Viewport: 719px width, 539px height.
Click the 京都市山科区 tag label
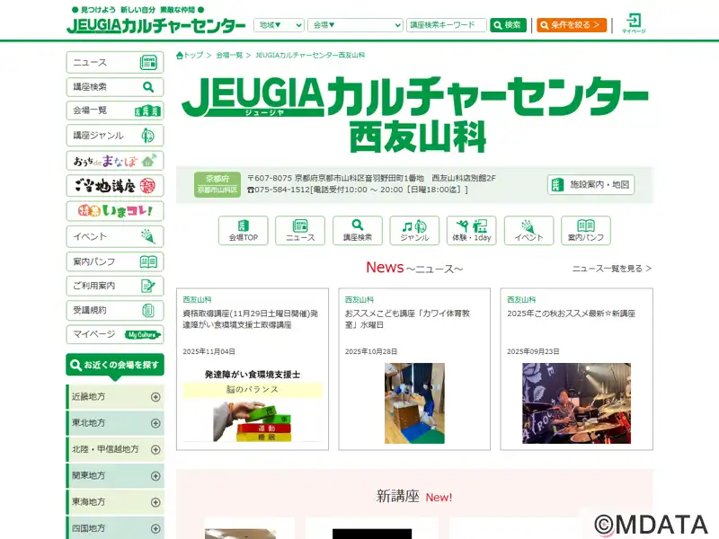[x=217, y=190]
